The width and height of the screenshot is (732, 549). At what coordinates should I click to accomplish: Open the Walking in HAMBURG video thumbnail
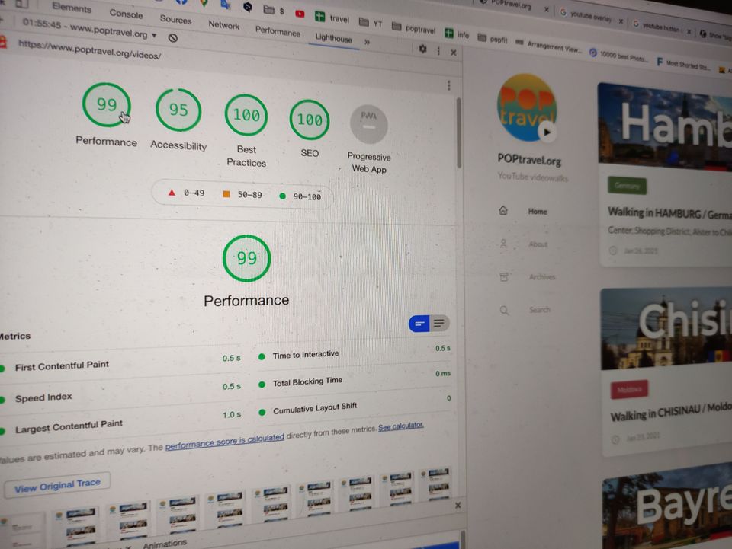pyautogui.click(x=665, y=126)
